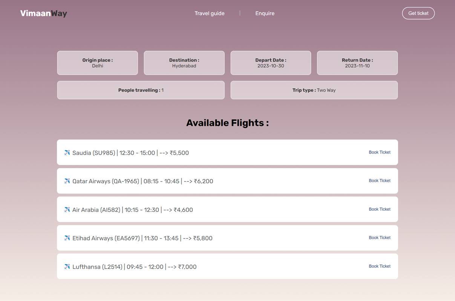Click the Available Flights heading
The image size is (455, 301).
[227, 123]
